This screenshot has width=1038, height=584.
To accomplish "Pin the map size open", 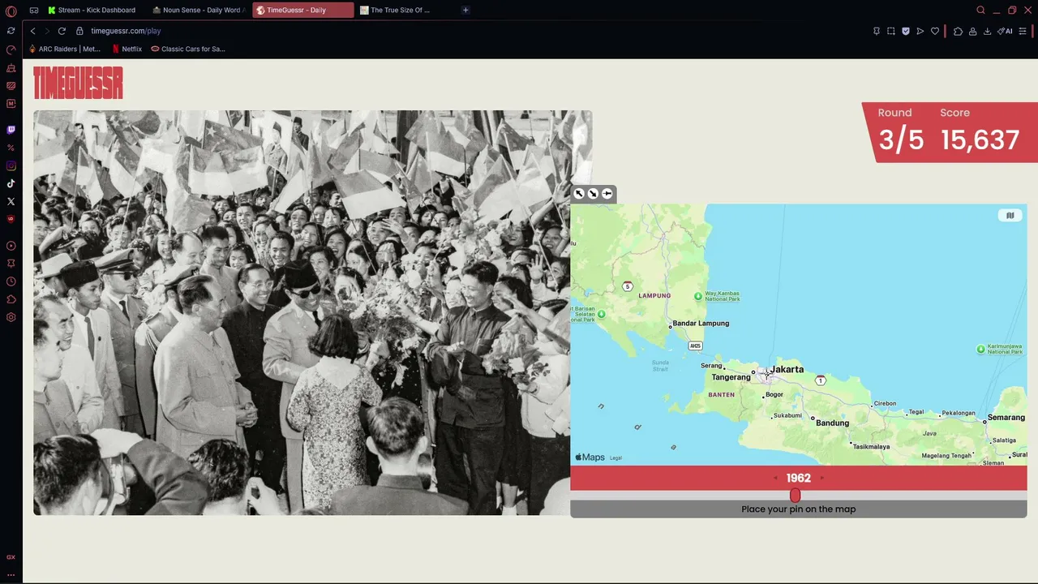I will pyautogui.click(x=607, y=194).
